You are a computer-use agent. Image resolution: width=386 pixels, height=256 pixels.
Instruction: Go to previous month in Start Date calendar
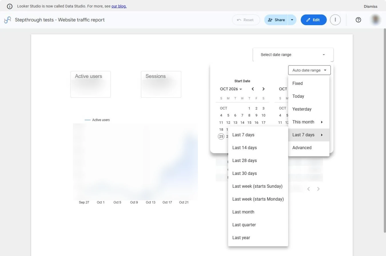253,89
